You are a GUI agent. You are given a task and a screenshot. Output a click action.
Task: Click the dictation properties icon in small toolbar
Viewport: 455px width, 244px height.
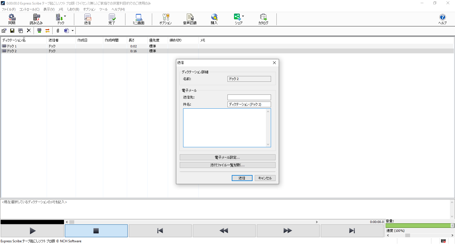[4, 31]
